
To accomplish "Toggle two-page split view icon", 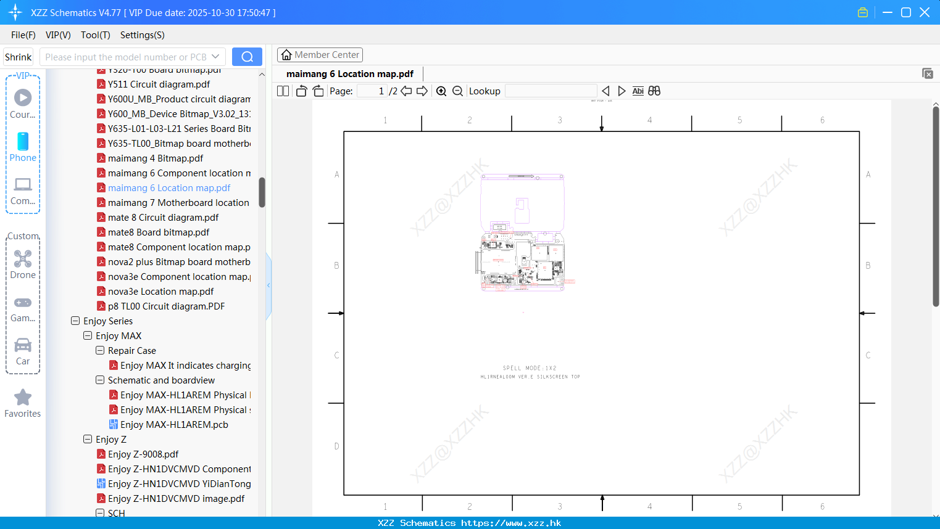I will pyautogui.click(x=283, y=91).
